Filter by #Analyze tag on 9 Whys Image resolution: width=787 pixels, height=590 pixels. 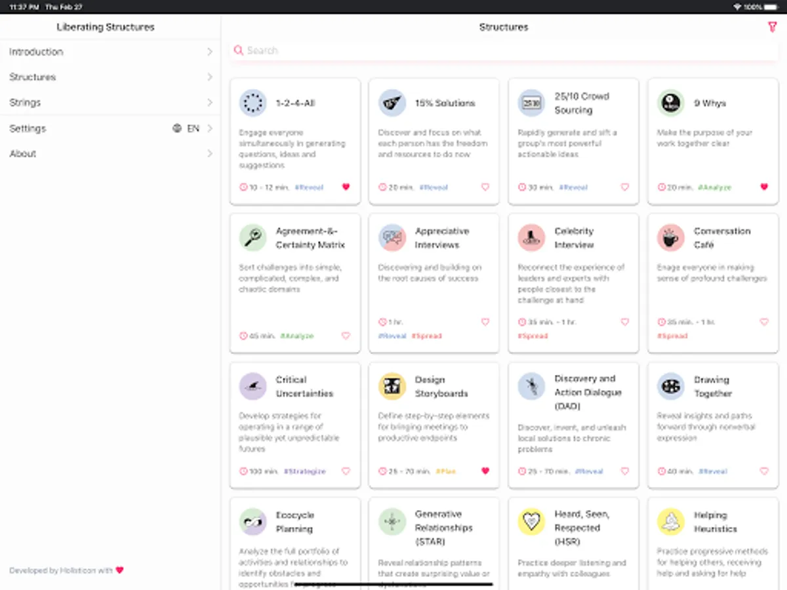pos(714,187)
